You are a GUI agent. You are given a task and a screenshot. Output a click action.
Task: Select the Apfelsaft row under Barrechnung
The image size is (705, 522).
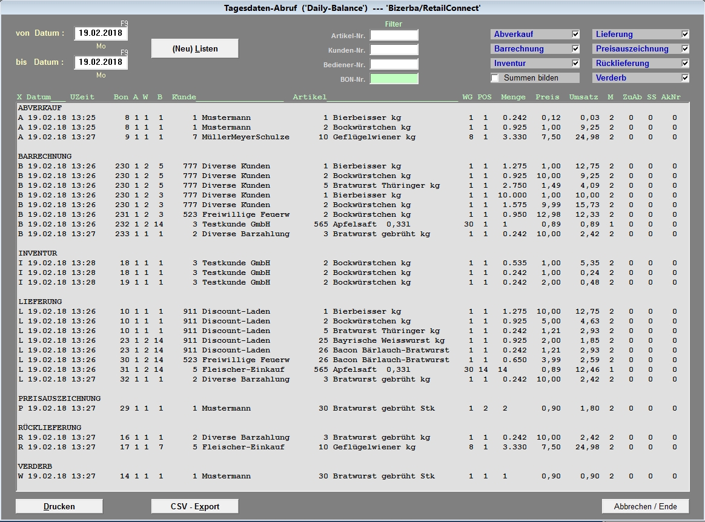pos(351,224)
